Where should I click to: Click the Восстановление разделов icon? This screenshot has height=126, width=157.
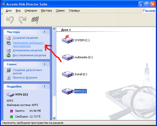(8, 55)
